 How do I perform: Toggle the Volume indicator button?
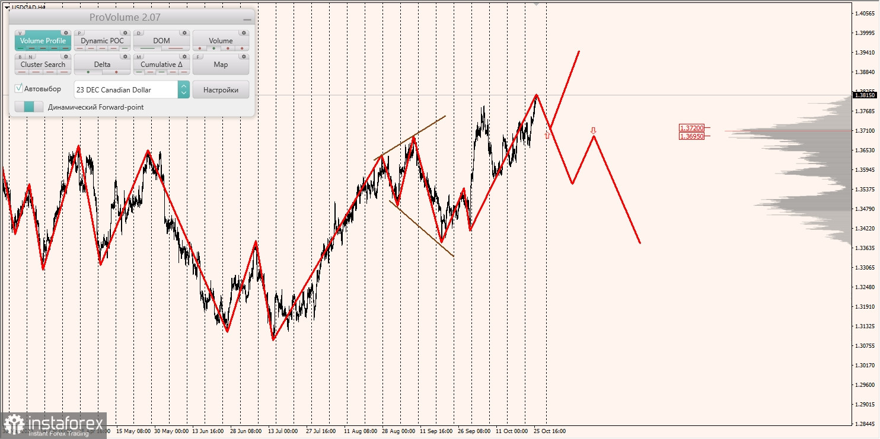(221, 40)
